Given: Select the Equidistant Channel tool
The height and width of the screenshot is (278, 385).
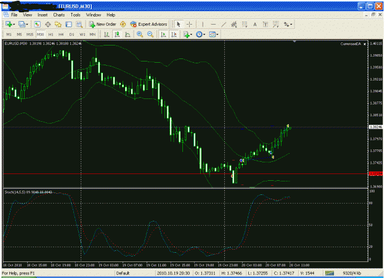Looking at the screenshot, I should click(x=234, y=24).
